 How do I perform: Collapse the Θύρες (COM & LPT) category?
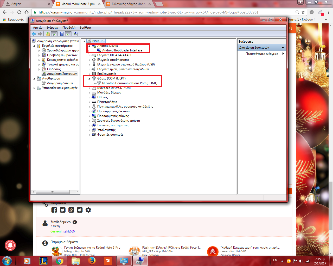click(89, 78)
